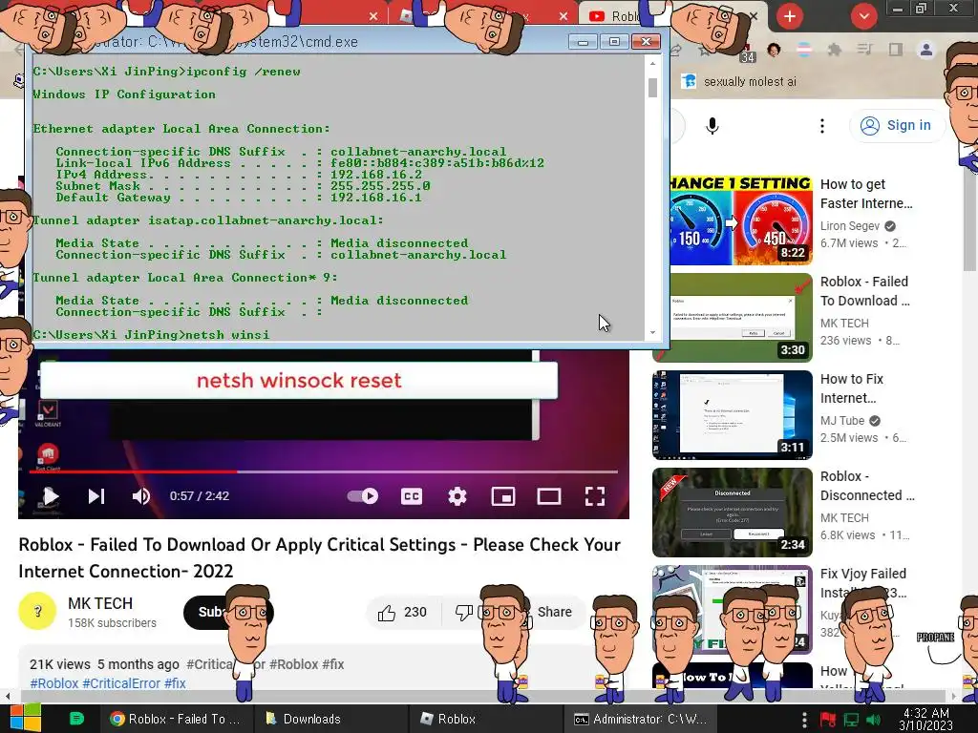Play the YouTube video

coord(50,496)
